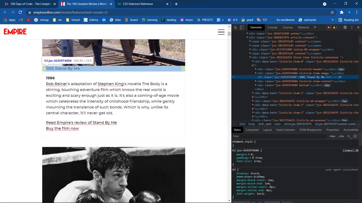Open the Chrome extensions puzzle icon
This screenshot has width=362, height=203.
point(341,12)
